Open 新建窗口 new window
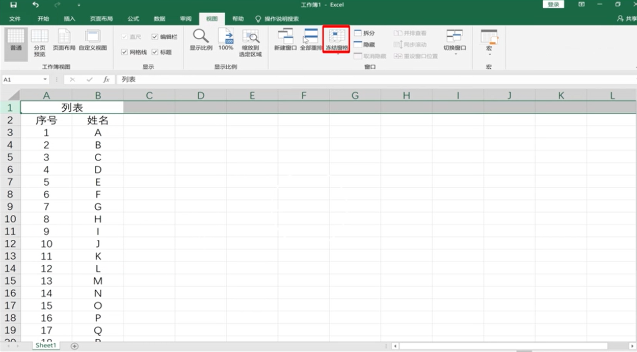637x352 pixels. coord(285,40)
